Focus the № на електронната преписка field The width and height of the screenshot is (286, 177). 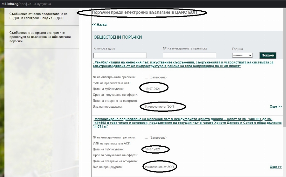(x=189, y=55)
